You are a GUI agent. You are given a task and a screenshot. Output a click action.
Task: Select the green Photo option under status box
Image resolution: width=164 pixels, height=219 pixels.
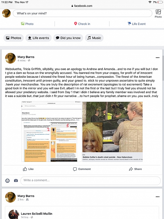pos(27,24)
